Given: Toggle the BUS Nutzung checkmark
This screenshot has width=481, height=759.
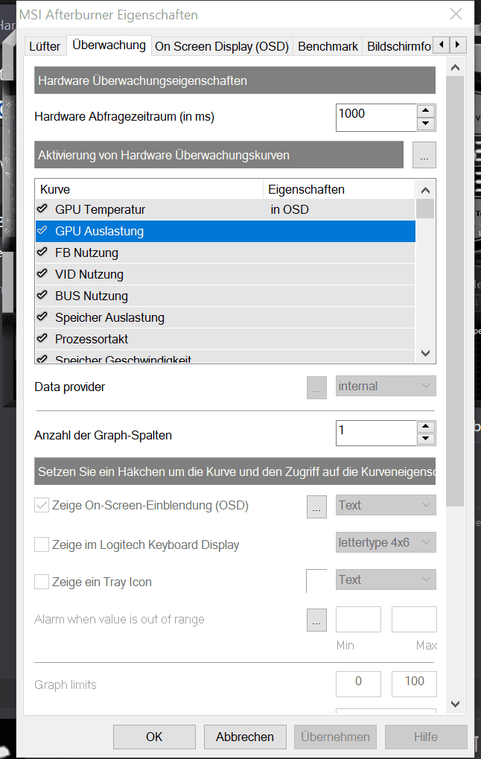Looking at the screenshot, I should 42,295.
